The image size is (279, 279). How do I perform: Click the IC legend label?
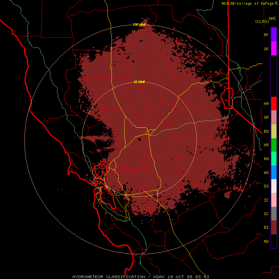(x=266, y=200)
